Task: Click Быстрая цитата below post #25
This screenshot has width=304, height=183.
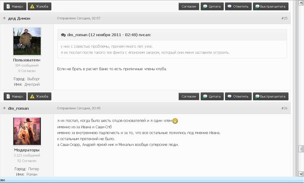Action: coord(271,96)
